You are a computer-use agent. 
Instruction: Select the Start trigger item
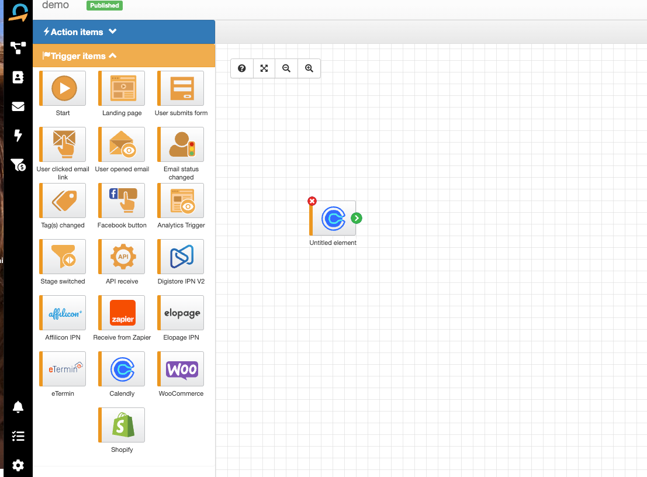(x=63, y=88)
